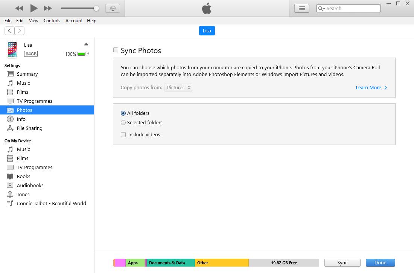Open the AirPlay output selector
Screen dimensions: 414x273
tap(113, 8)
